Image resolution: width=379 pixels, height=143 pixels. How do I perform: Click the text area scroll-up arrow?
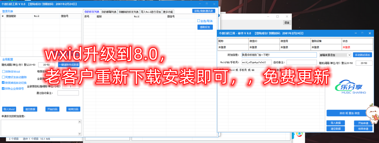(x=80, y=122)
